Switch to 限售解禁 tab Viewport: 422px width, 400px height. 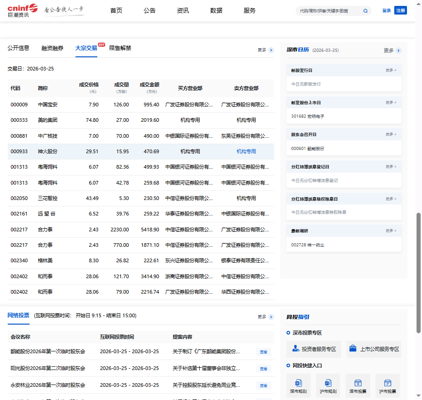[x=120, y=48]
